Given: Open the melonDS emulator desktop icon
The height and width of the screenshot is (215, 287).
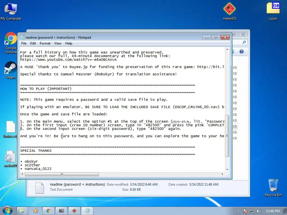Looking at the screenshot, I should (x=230, y=11).
